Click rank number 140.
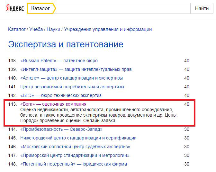The image size is (216, 172). click(13, 78)
